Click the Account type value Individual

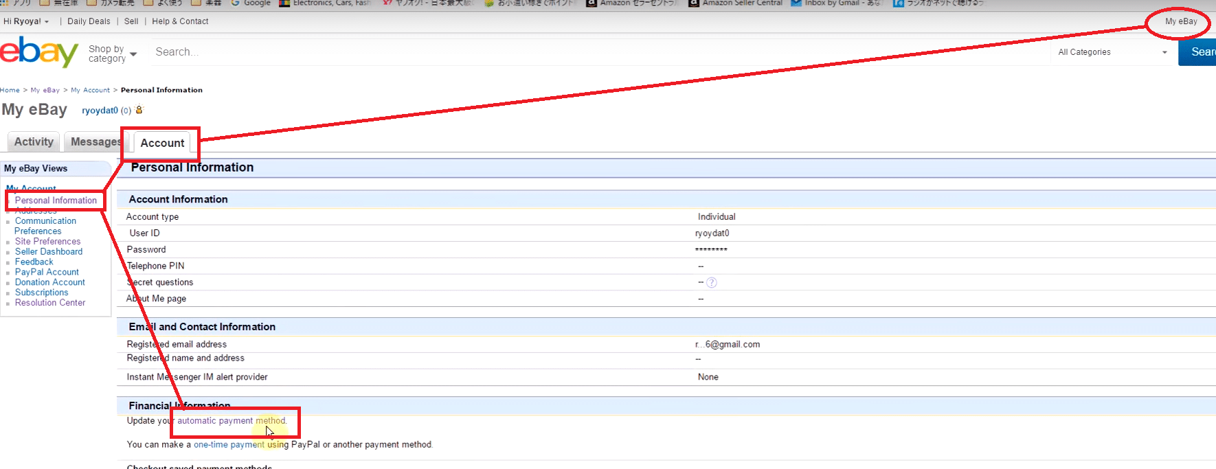[x=717, y=217]
